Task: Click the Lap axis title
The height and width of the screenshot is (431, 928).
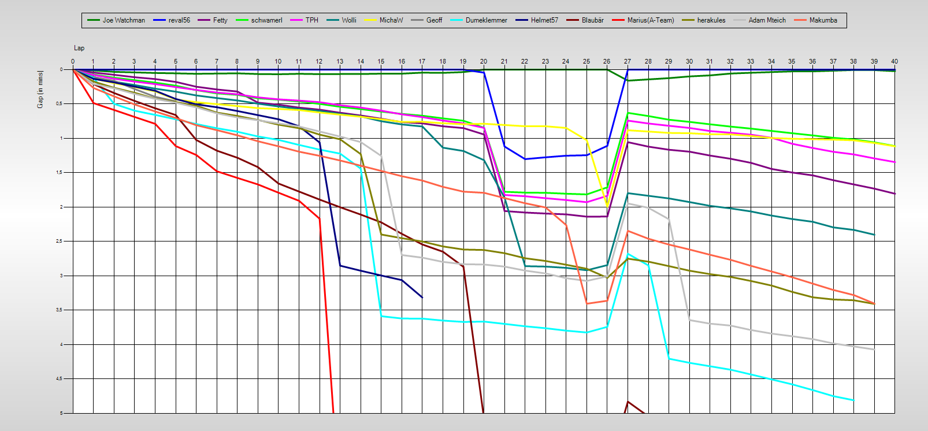Action: pos(79,48)
